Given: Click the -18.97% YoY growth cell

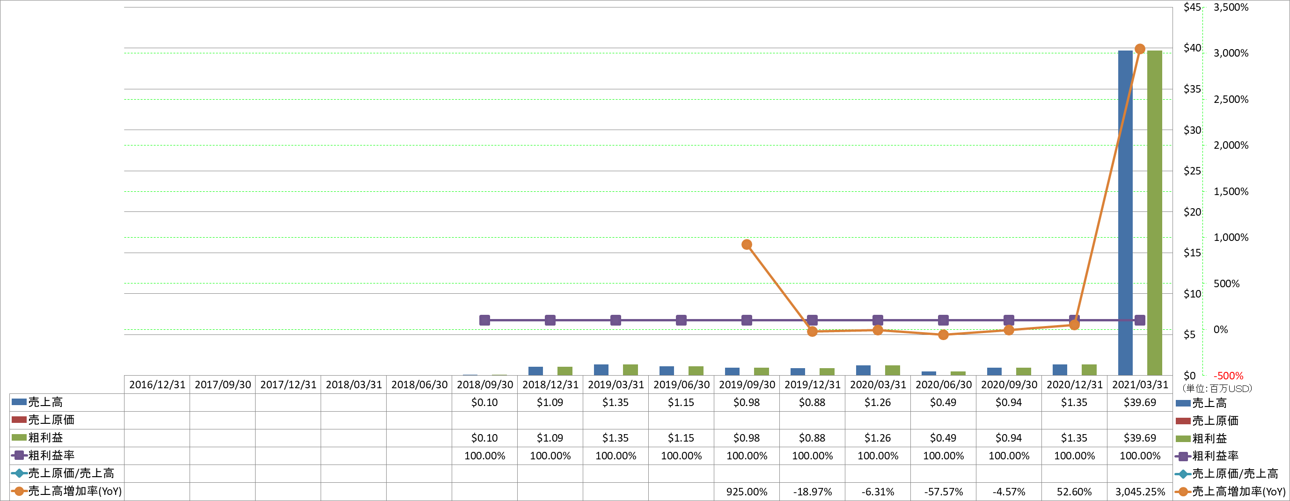Looking at the screenshot, I should 812,492.
